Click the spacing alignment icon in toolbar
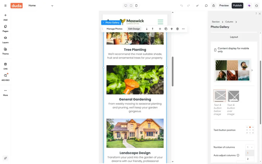 [x=172, y=29]
